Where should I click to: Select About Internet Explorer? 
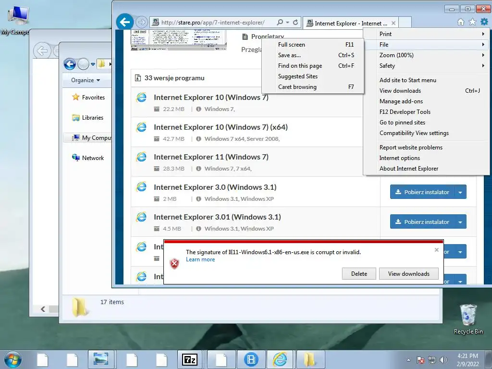point(426,169)
